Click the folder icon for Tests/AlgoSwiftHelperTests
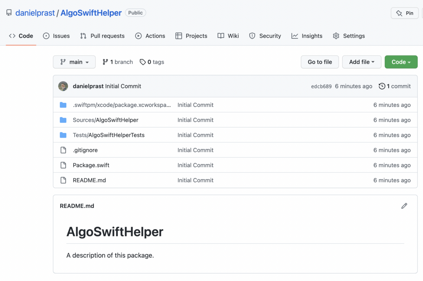 (63, 135)
